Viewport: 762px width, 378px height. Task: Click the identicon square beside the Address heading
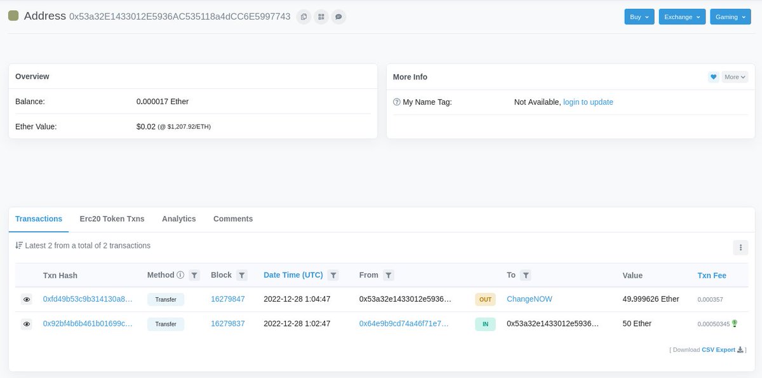(13, 16)
